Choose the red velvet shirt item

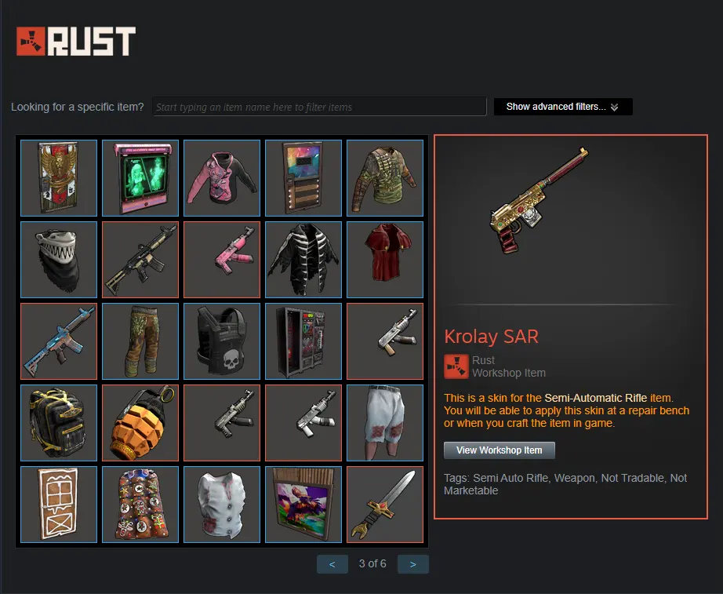385,260
